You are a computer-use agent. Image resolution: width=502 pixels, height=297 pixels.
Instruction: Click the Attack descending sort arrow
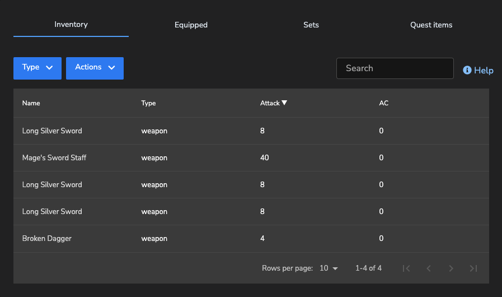(284, 103)
